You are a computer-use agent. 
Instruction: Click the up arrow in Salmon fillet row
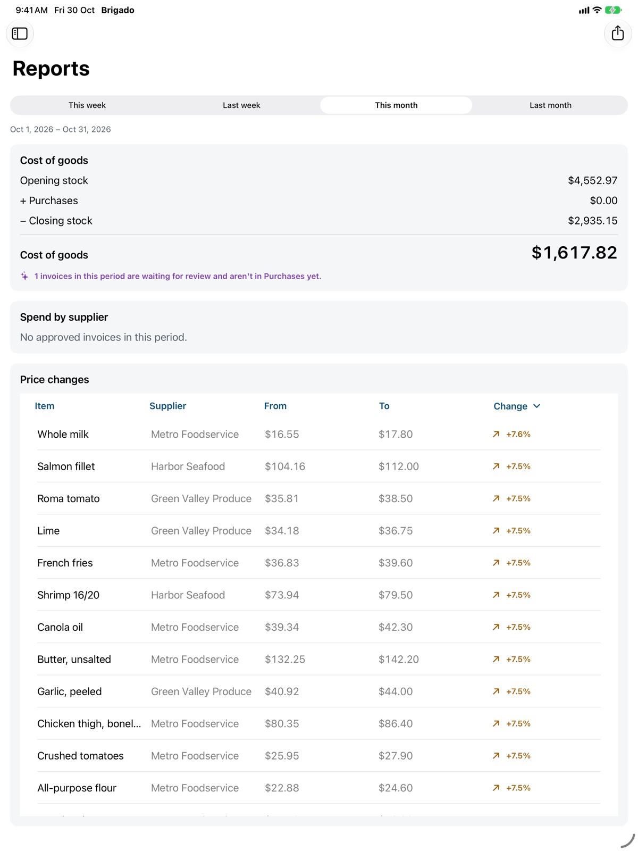point(496,466)
